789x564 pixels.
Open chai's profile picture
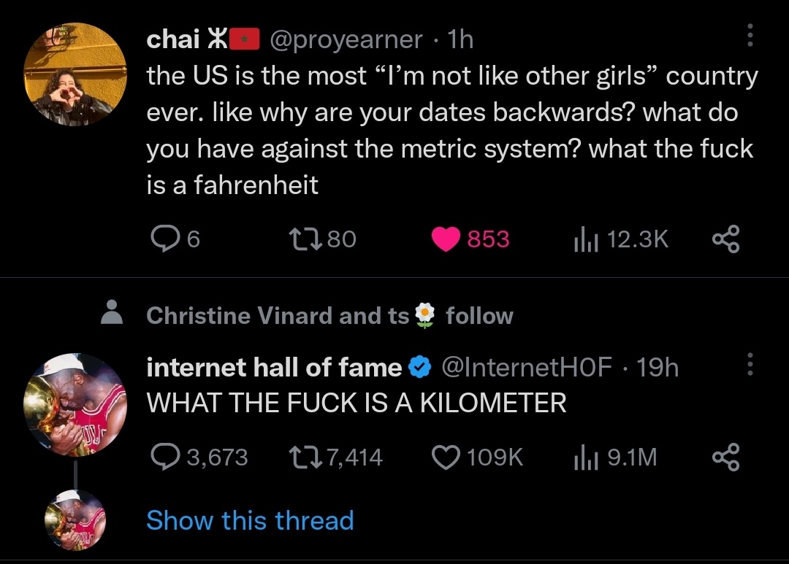(x=75, y=74)
